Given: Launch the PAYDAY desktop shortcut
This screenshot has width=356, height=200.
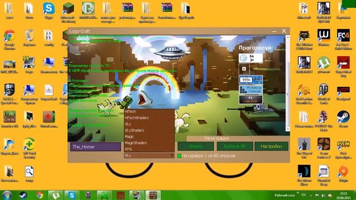Looking at the screenshot, I should click(x=324, y=121).
